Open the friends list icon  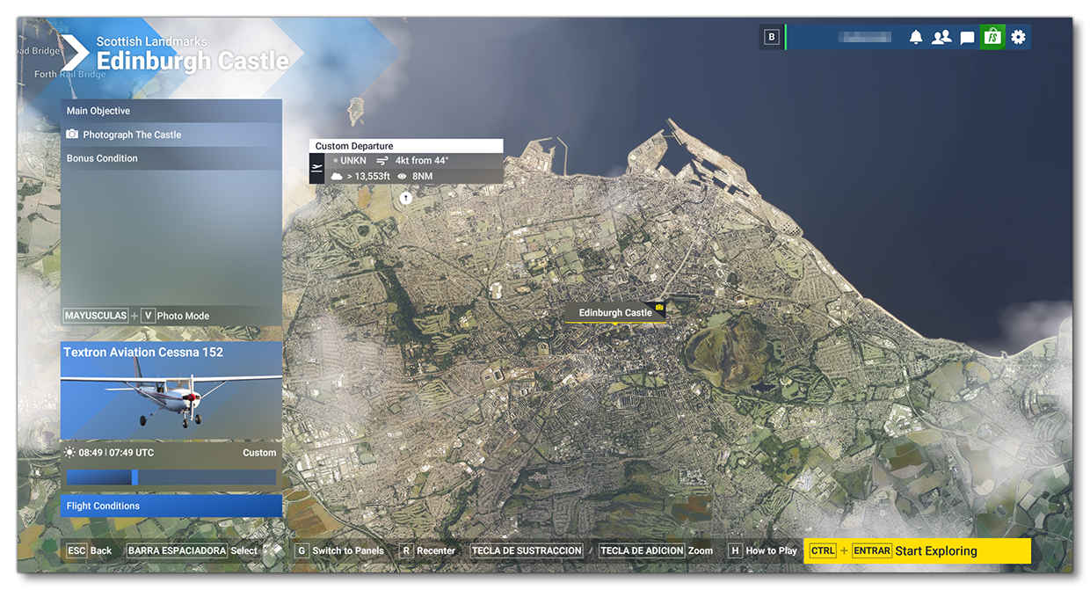coord(942,36)
